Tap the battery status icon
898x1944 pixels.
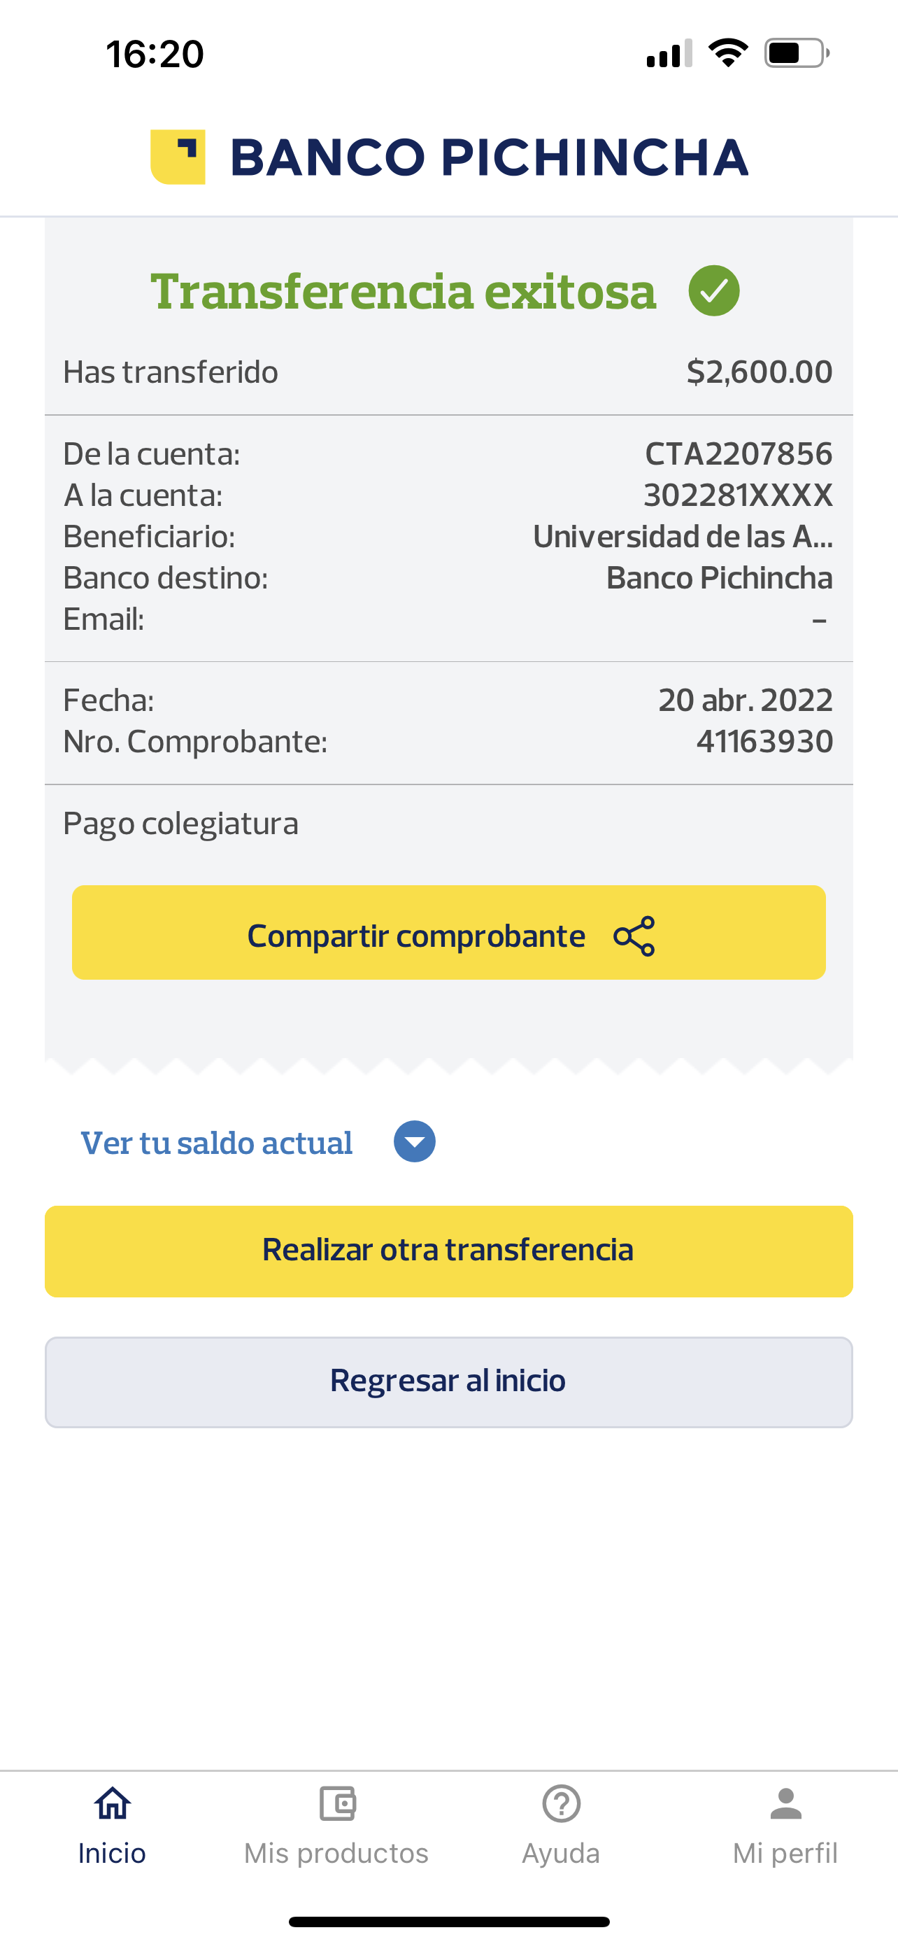pyautogui.click(x=796, y=52)
